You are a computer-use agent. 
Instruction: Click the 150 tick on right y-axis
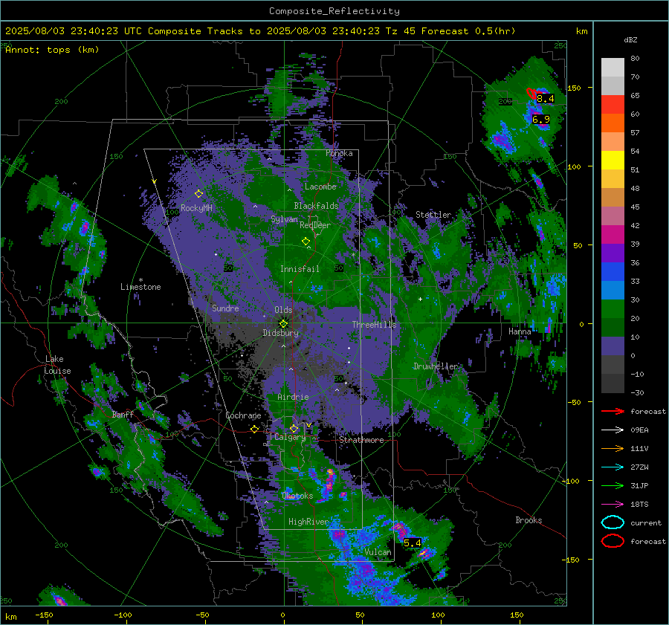coord(574,88)
